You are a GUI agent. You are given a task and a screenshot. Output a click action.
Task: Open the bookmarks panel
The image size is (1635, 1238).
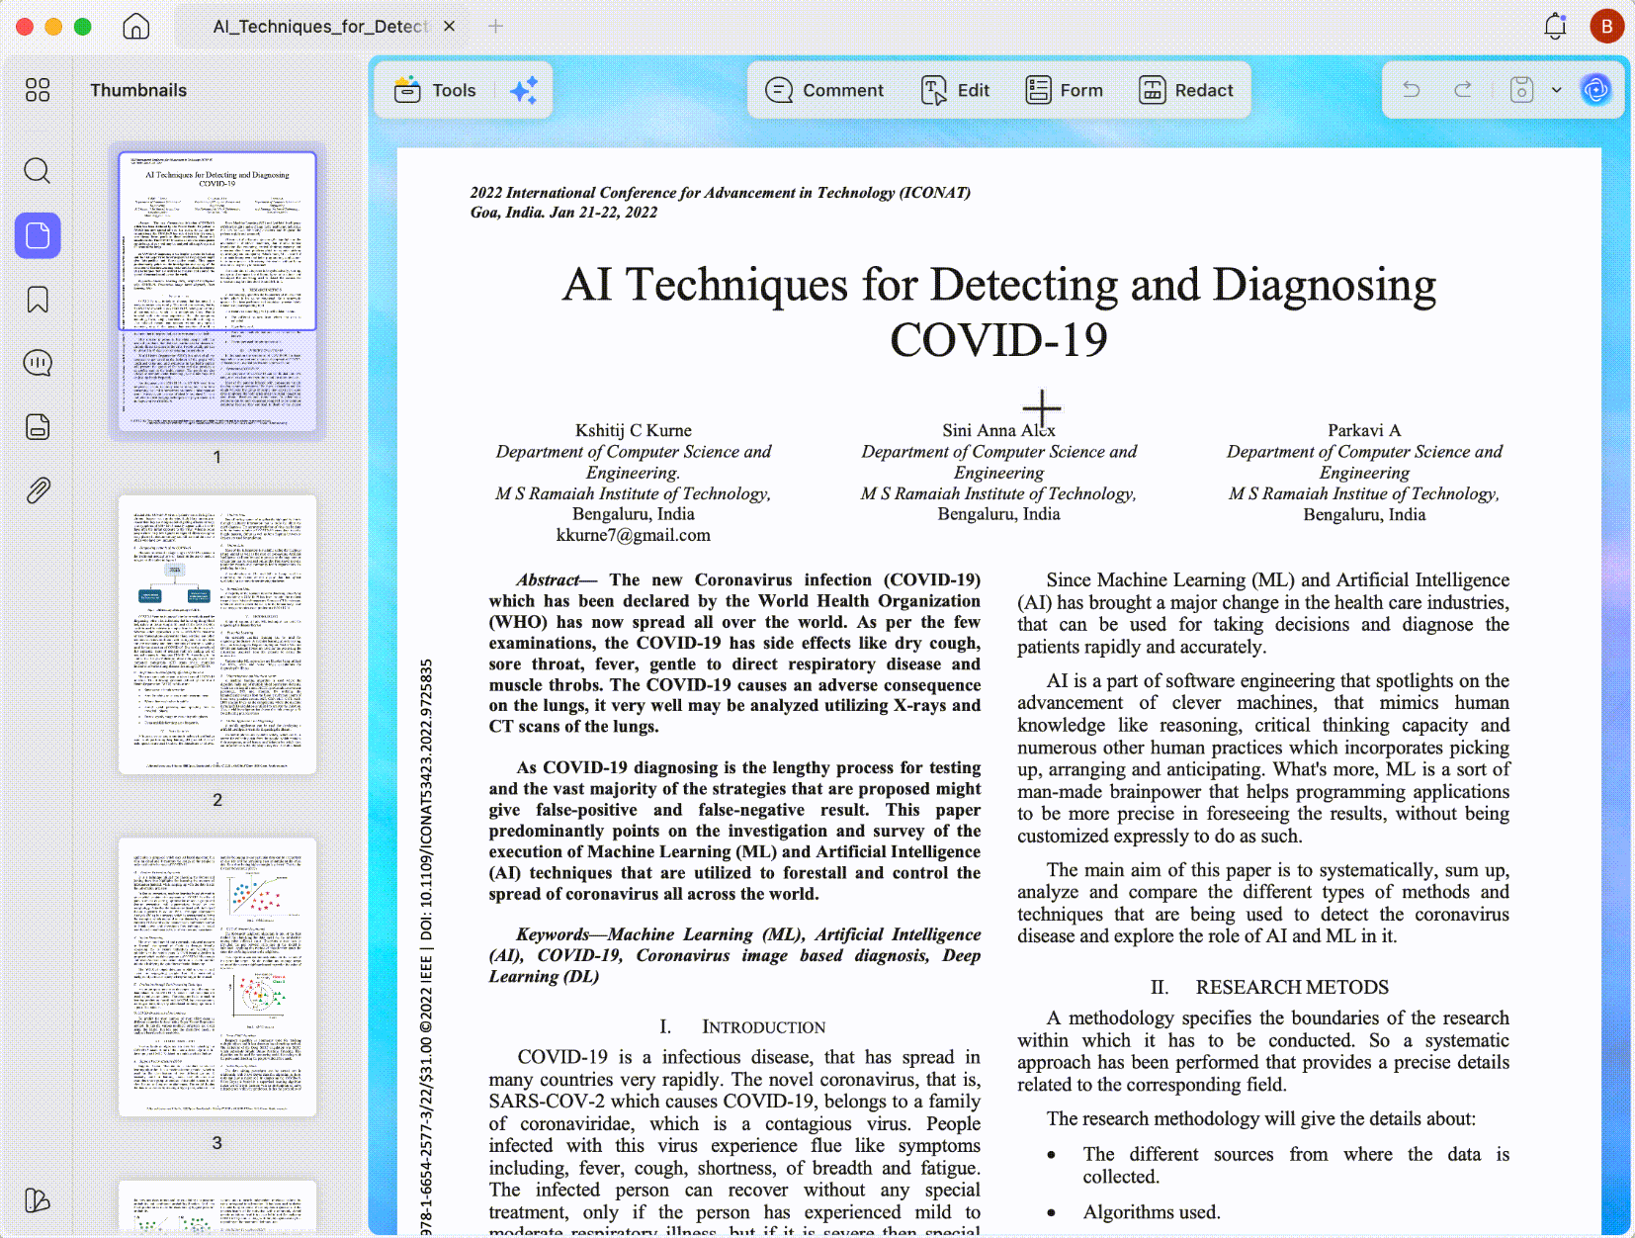pos(38,300)
